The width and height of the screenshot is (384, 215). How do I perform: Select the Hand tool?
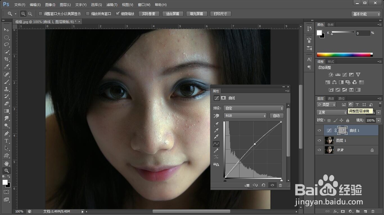7,163
